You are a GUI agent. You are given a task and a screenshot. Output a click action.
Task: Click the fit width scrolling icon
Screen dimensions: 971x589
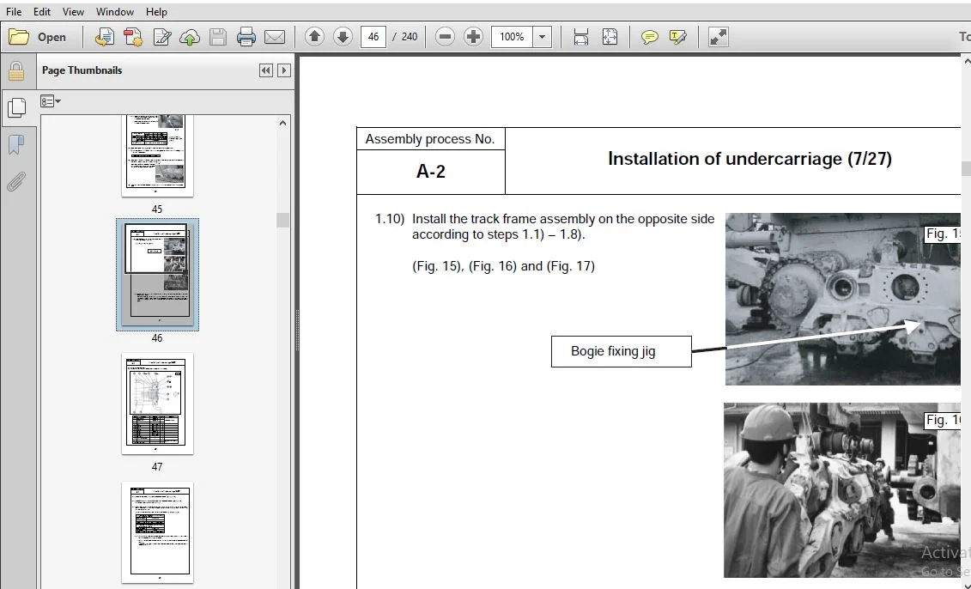[x=581, y=37]
